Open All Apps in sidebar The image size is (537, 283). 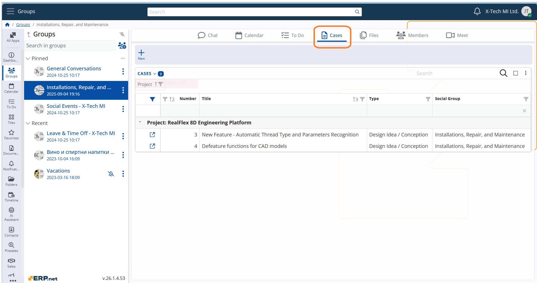pos(13,37)
